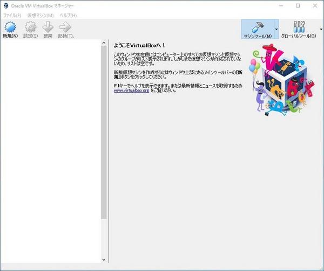Click the VM list scrollbar down arrow
Image resolution: width=324 pixels, height=271 pixels.
(x=104, y=260)
